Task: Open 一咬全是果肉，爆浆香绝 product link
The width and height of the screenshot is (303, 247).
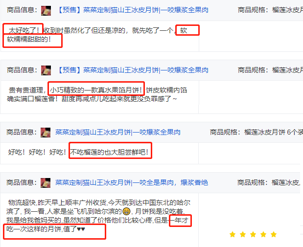Action: (x=132, y=182)
